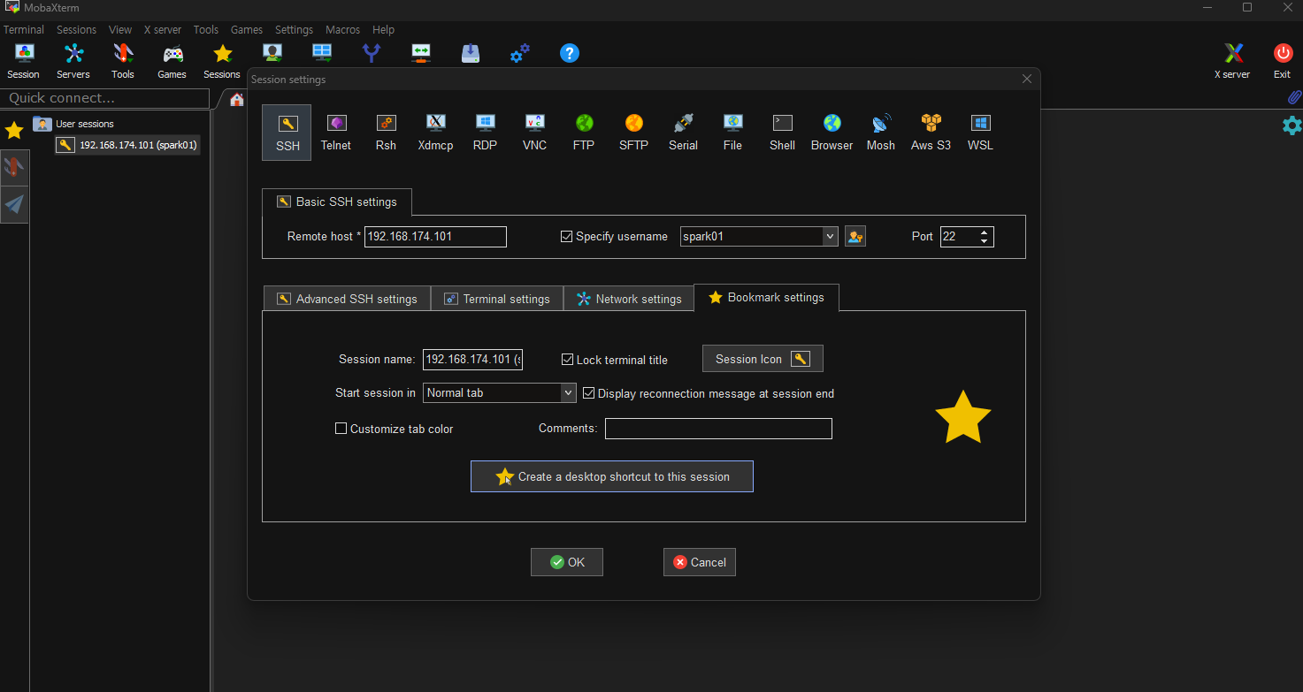
Task: Open the Macros menu
Action: 342,29
